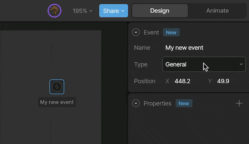The width and height of the screenshot is (249, 144).
Task: Click the Event section title text
Action: coord(151,32)
